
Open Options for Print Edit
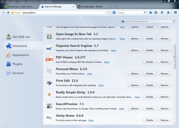click(135, 85)
